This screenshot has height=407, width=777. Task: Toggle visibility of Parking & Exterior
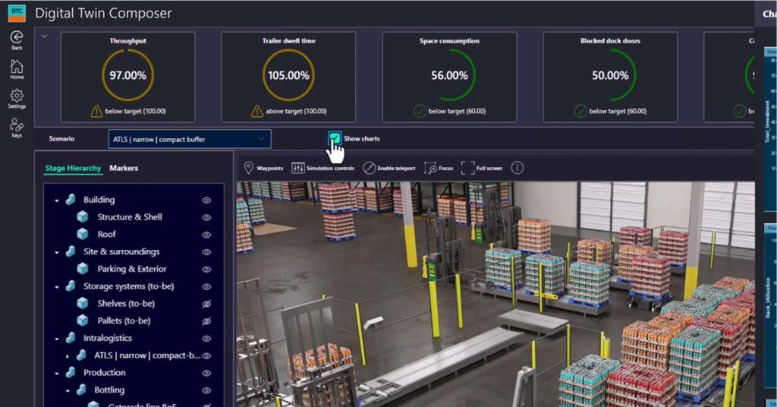tap(206, 270)
